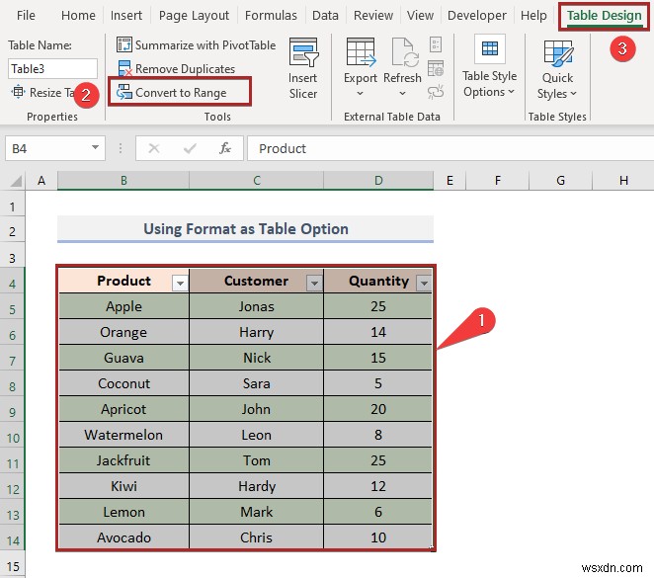This screenshot has height=578, width=654.
Task: Click the Convert to Range button label
Action: [181, 93]
